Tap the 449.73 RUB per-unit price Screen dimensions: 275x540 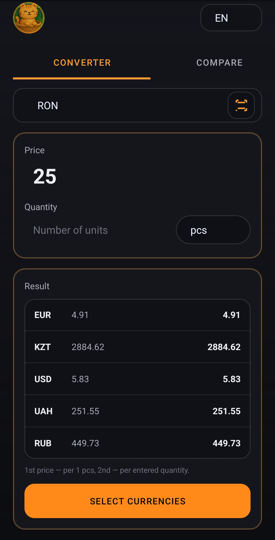tap(85, 443)
